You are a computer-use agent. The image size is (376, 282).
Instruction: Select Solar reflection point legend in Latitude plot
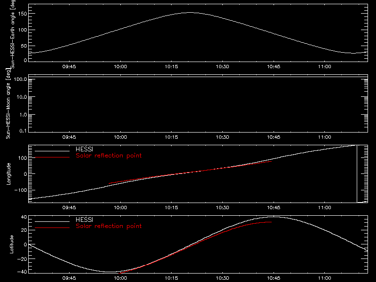click(109, 226)
